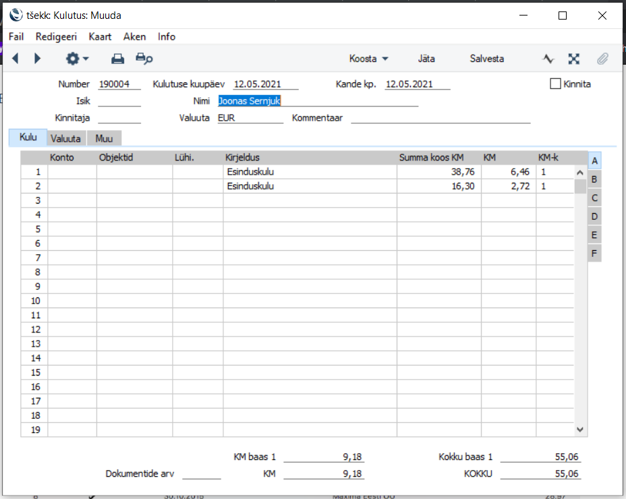Open the Info menu
Image resolution: width=626 pixels, height=499 pixels.
click(x=167, y=36)
